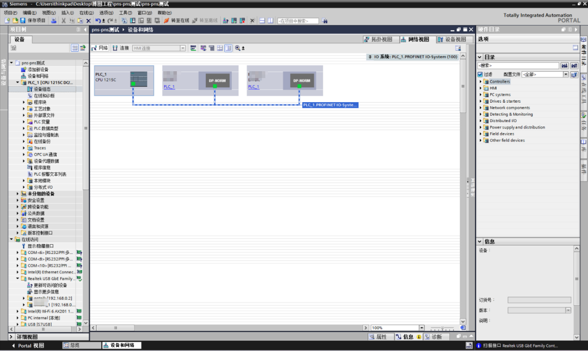Viewport: 588px width, 351px height.
Task: Click the undo arrow icon
Action: (x=98, y=21)
